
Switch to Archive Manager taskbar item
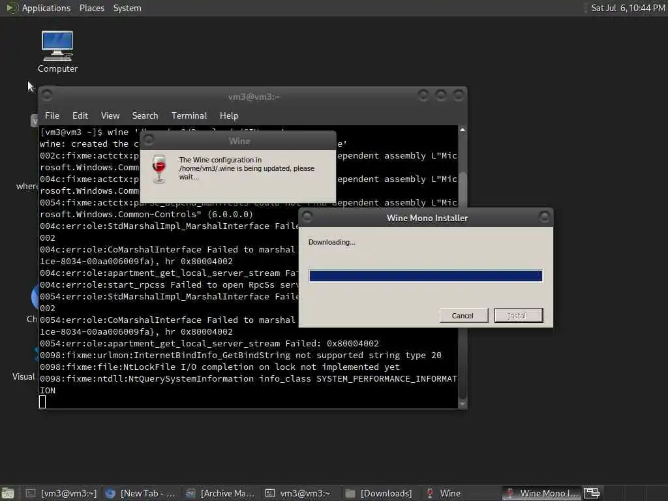point(220,493)
